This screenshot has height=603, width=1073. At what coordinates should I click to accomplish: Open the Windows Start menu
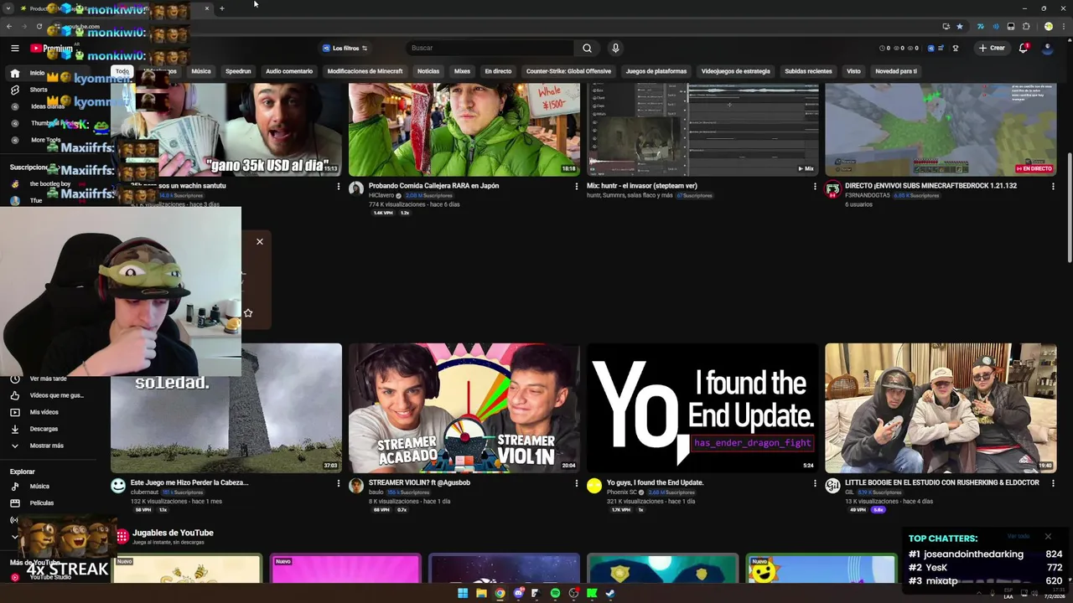pyautogui.click(x=463, y=593)
